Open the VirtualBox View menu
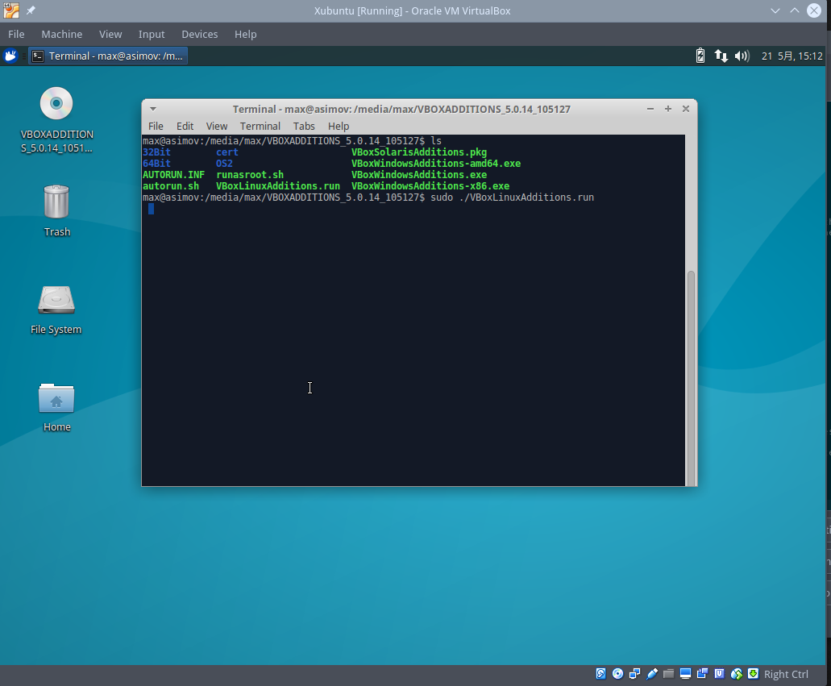Screen dimensions: 831x686 [x=110, y=34]
